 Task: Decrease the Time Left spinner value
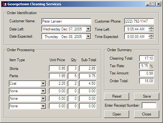151,30
